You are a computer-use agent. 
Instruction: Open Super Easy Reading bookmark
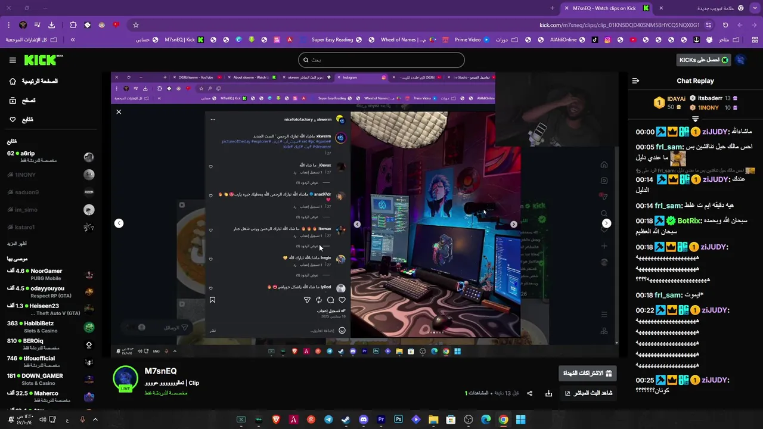click(x=337, y=40)
